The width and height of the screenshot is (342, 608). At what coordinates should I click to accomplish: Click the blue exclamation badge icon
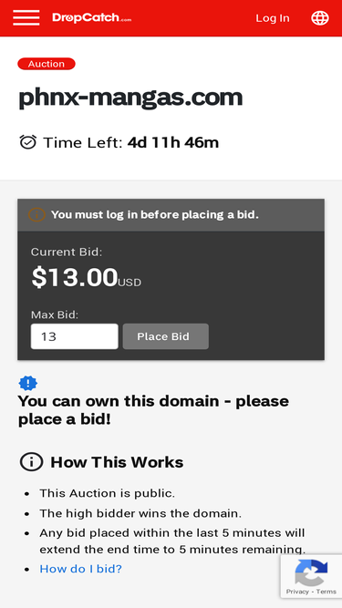[x=28, y=384]
